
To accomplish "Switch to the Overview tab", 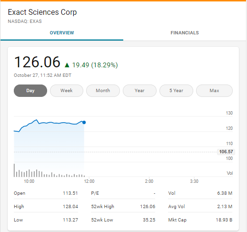I will [x=62, y=33].
